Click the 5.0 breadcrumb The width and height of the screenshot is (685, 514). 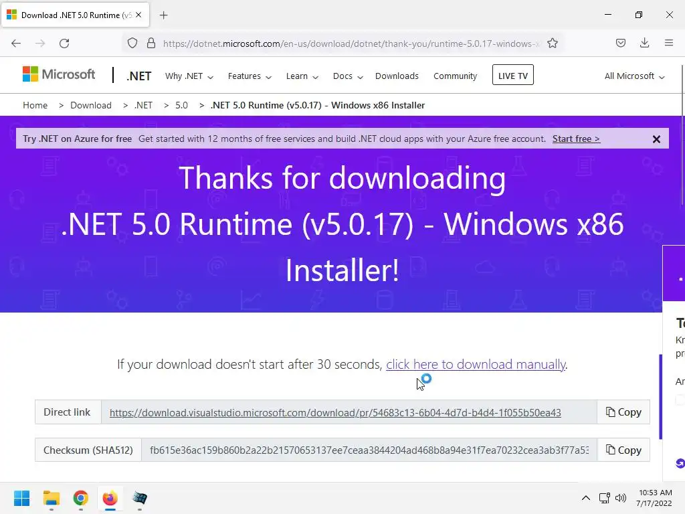pyautogui.click(x=181, y=105)
